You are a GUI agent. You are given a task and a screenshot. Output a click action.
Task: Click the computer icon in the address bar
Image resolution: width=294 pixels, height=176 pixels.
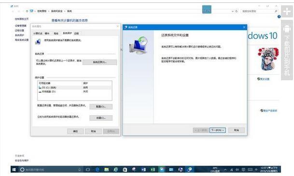tap(32, 11)
